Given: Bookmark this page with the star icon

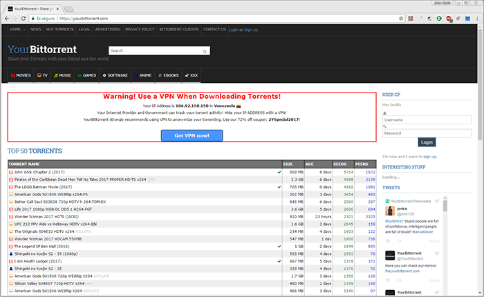Looking at the screenshot, I should click(x=401, y=19).
